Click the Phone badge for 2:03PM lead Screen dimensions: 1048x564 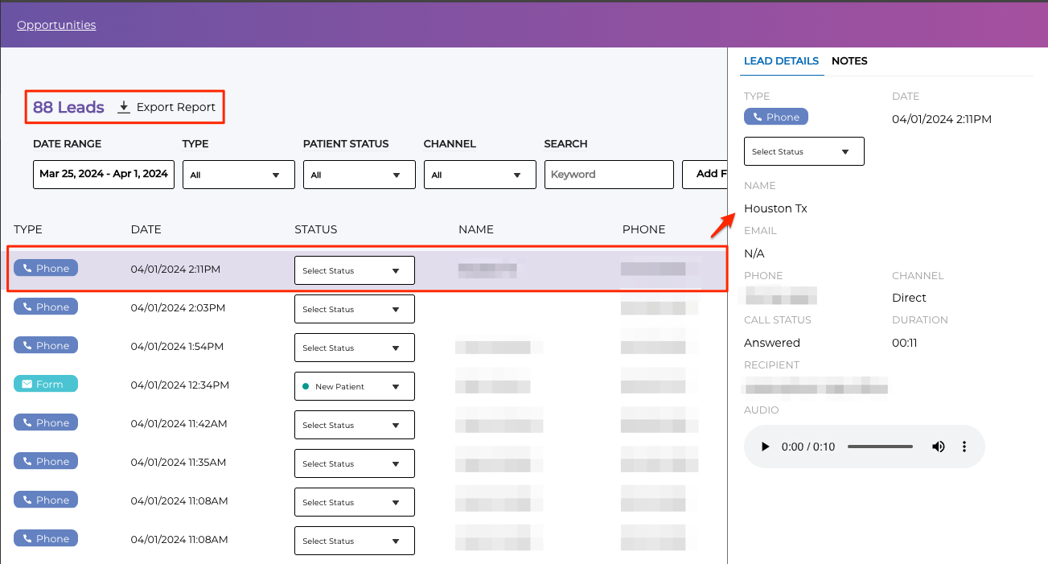pos(46,307)
